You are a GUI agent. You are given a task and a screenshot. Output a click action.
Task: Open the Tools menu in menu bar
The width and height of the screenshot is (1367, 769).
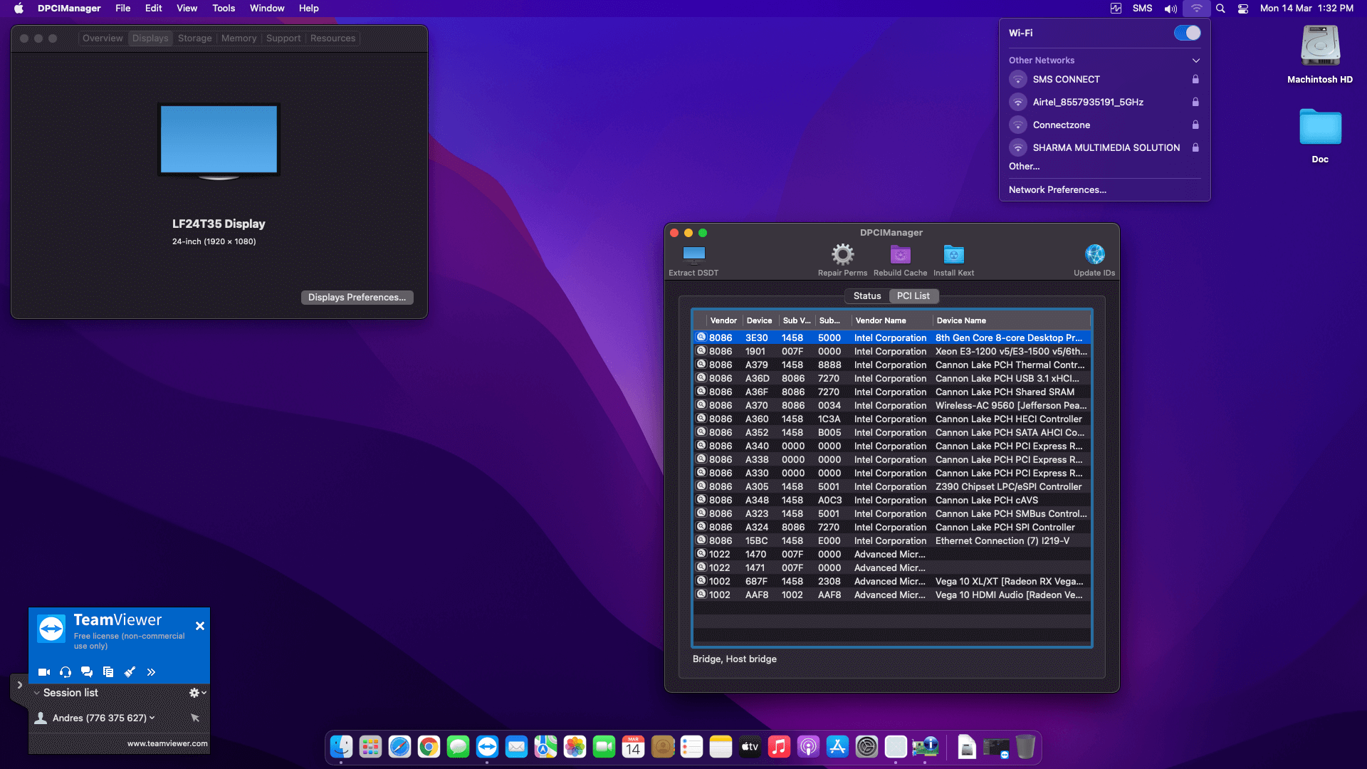pyautogui.click(x=224, y=9)
